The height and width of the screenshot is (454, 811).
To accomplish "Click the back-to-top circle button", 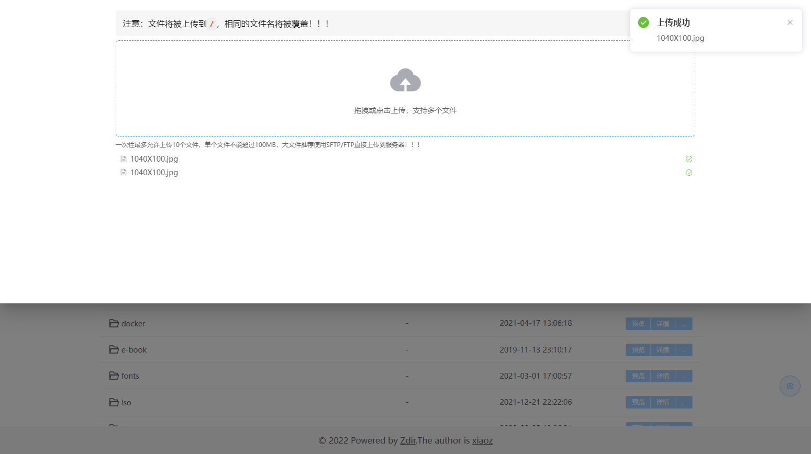I will pyautogui.click(x=790, y=385).
